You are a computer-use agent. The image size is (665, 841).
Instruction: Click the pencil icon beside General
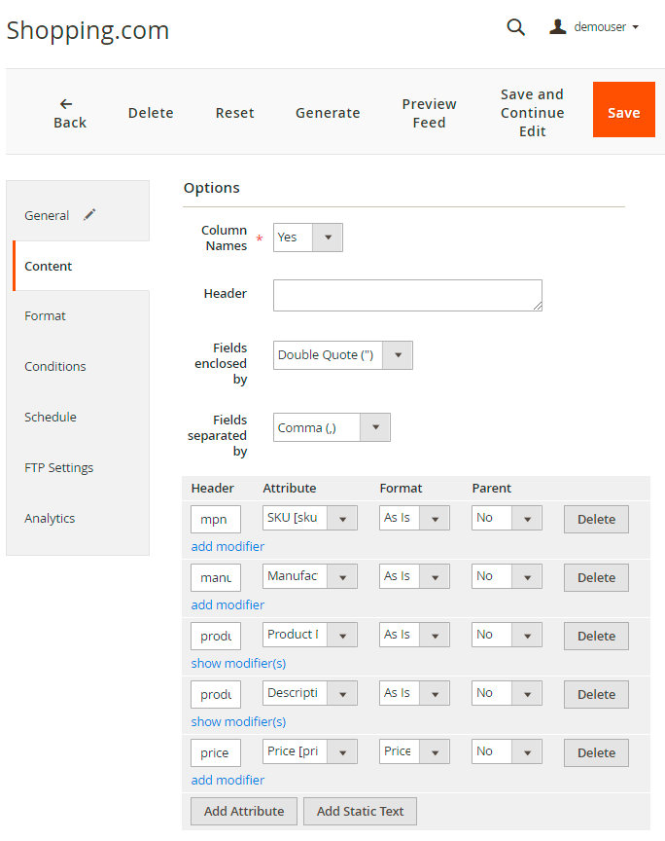(x=89, y=215)
